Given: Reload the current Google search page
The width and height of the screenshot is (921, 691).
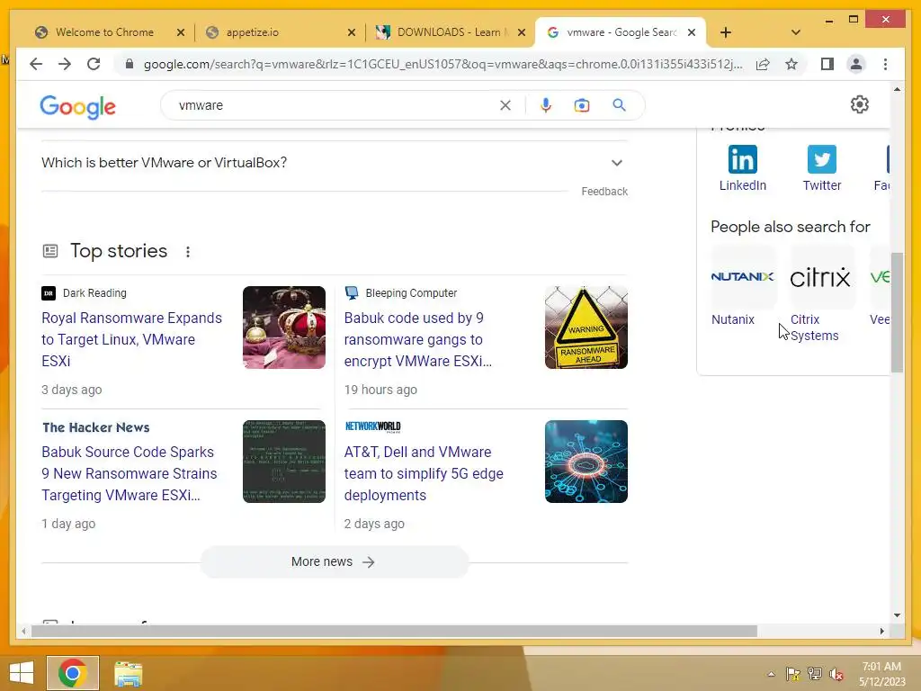Looking at the screenshot, I should [94, 64].
